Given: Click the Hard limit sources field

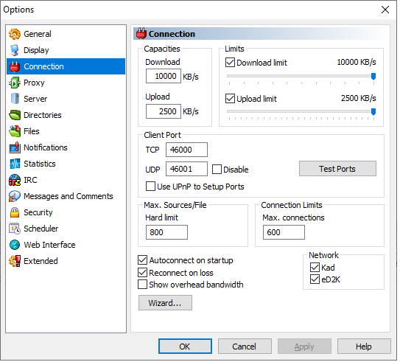Looking at the screenshot, I should pyautogui.click(x=167, y=233).
